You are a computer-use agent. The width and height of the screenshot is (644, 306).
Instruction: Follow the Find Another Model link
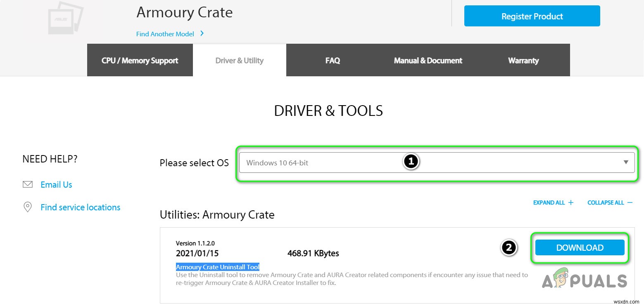pos(165,34)
